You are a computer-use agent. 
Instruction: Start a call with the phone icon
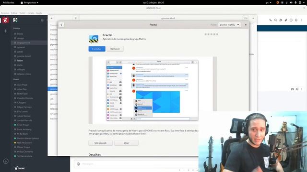271,20
